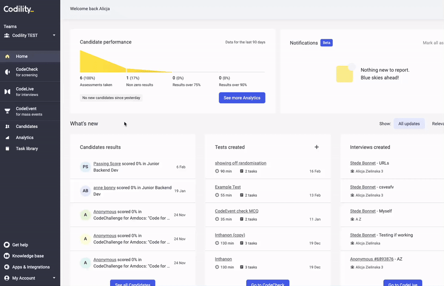This screenshot has width=444, height=286.
Task: Open the anne bonny candidate link
Action: (105, 187)
